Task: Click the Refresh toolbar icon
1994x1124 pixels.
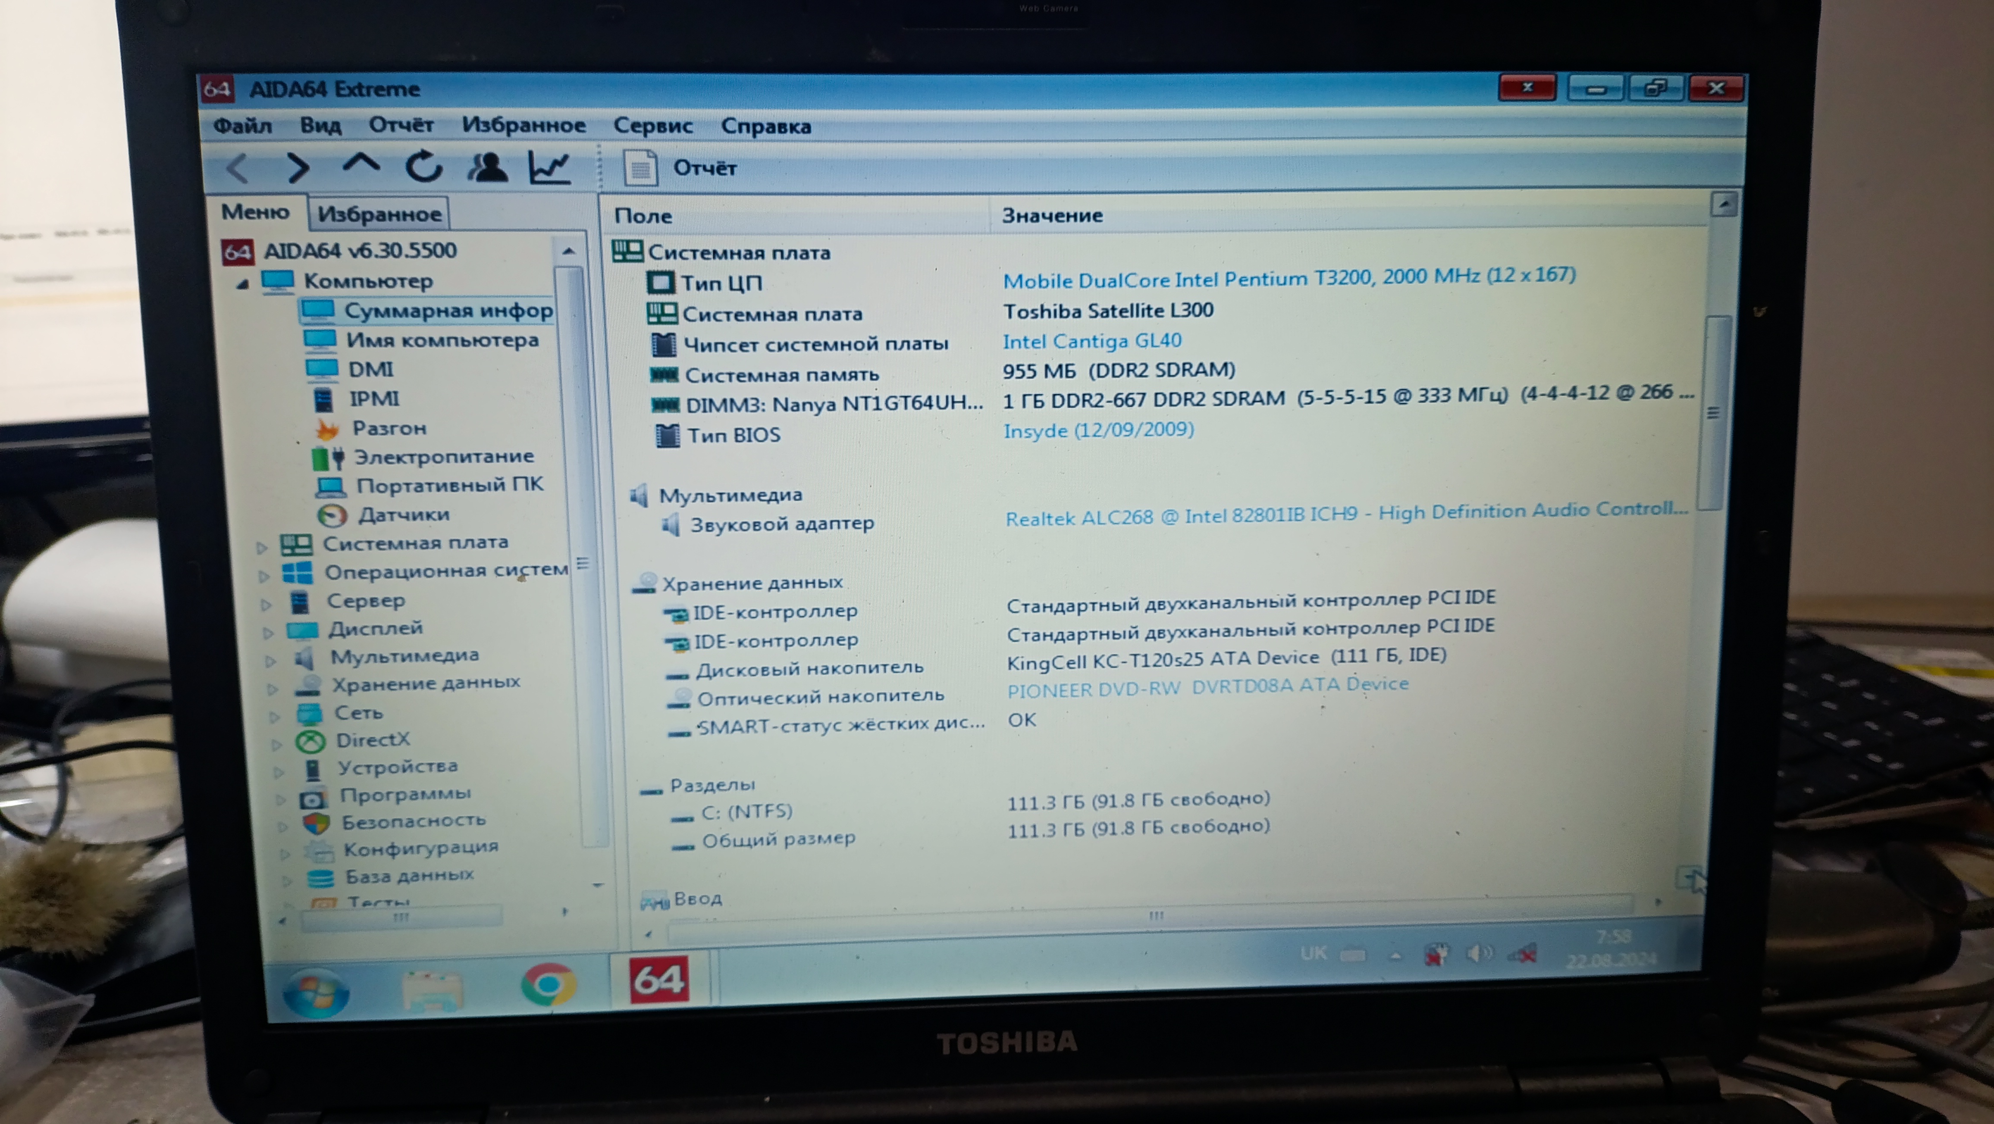Action: (x=424, y=165)
